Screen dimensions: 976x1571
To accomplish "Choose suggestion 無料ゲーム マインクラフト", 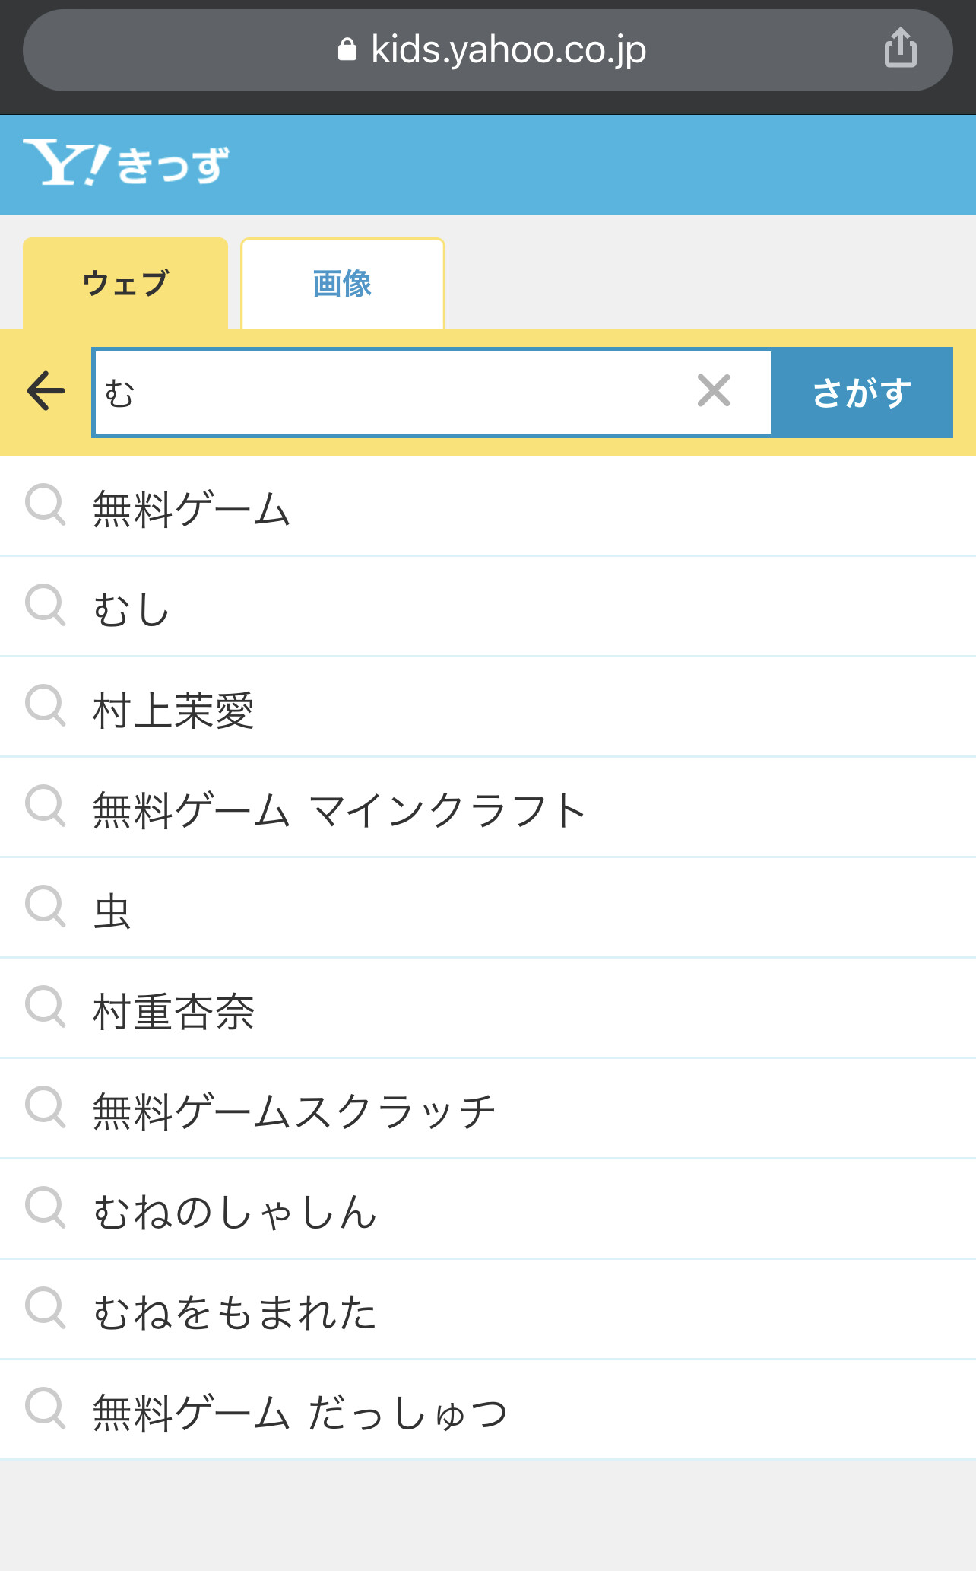I will [339, 810].
